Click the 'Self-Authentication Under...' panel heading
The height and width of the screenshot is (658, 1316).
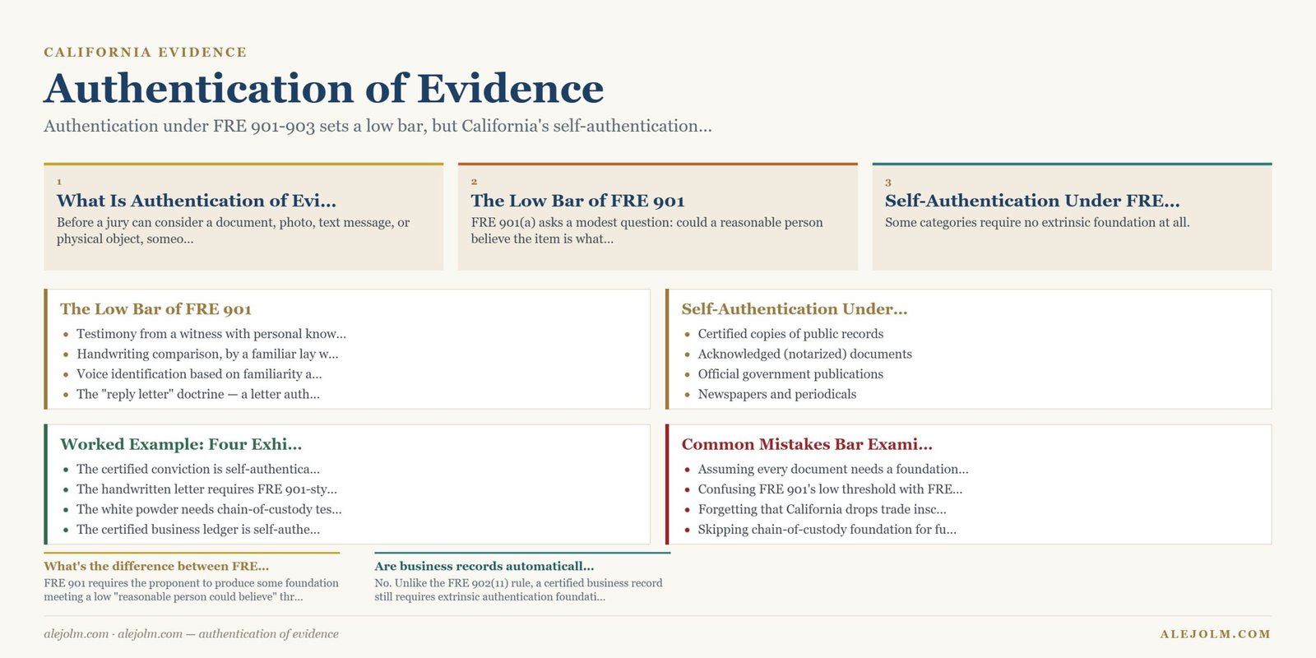point(795,309)
